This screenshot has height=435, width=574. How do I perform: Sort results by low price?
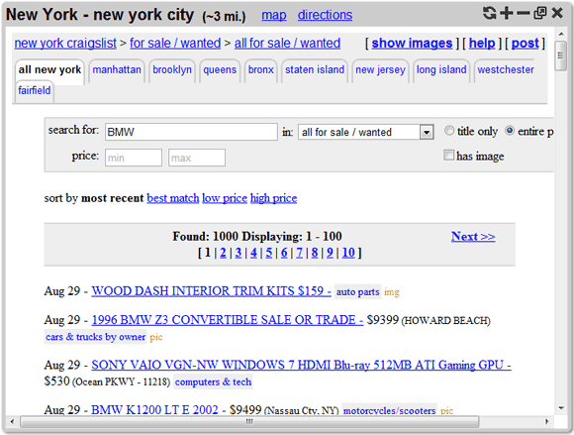click(x=225, y=198)
